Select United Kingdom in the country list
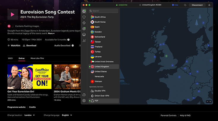The width and height of the screenshot is (218, 121). [104, 67]
